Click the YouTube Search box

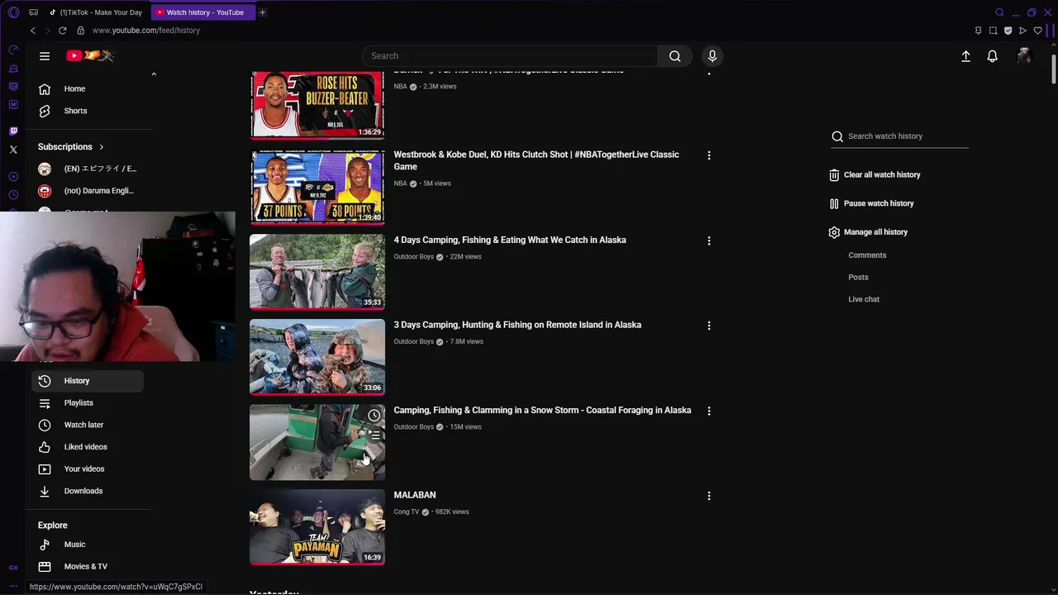tap(510, 56)
